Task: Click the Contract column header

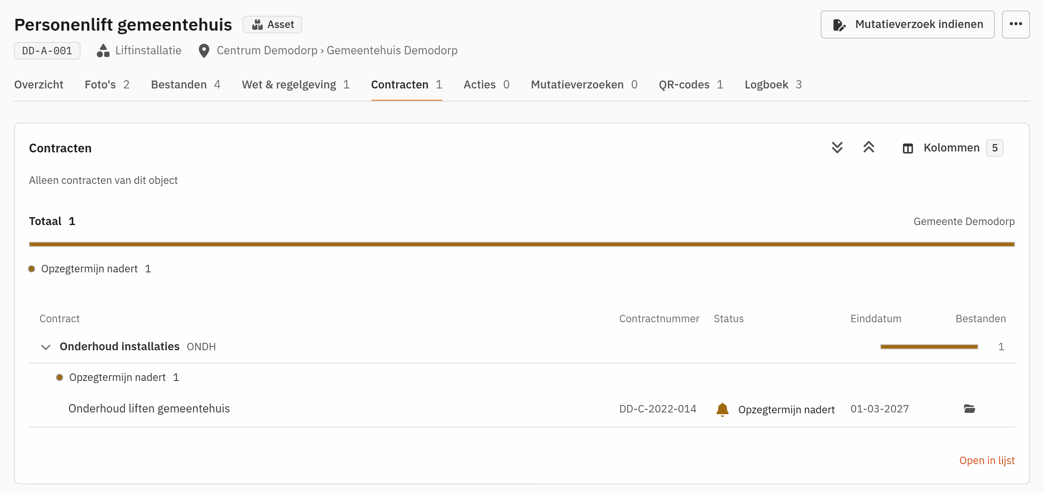Action: click(x=60, y=319)
